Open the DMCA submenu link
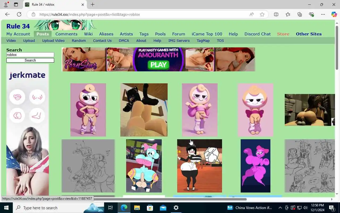This screenshot has width=340, height=213. (124, 41)
